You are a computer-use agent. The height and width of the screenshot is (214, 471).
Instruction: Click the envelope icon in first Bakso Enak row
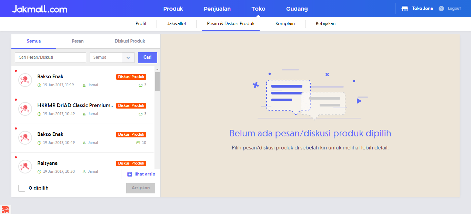tap(140, 85)
